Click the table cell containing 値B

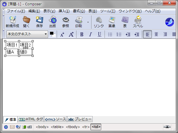click(x=26, y=52)
